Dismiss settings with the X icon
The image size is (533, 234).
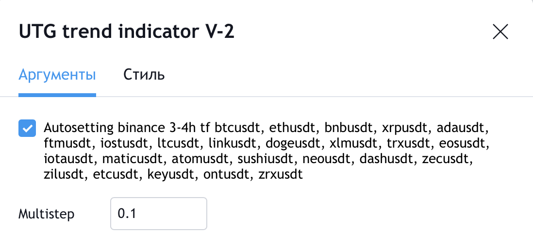point(500,32)
